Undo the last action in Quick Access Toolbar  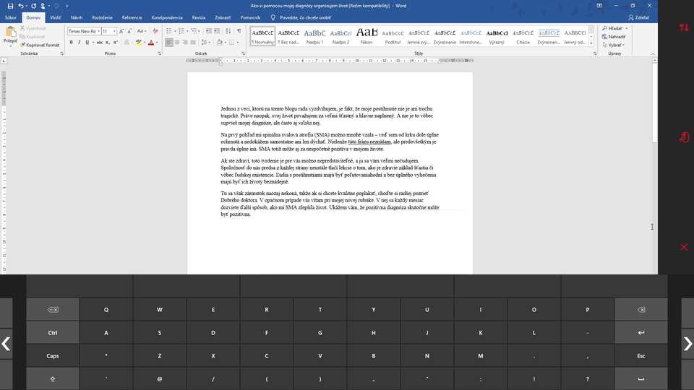(20, 6)
